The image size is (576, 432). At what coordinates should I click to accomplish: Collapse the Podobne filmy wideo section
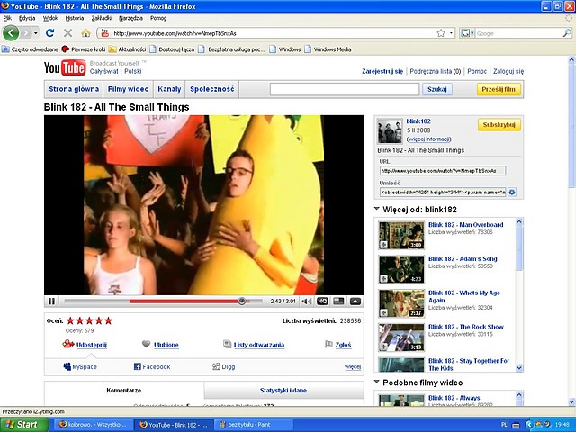(x=376, y=382)
